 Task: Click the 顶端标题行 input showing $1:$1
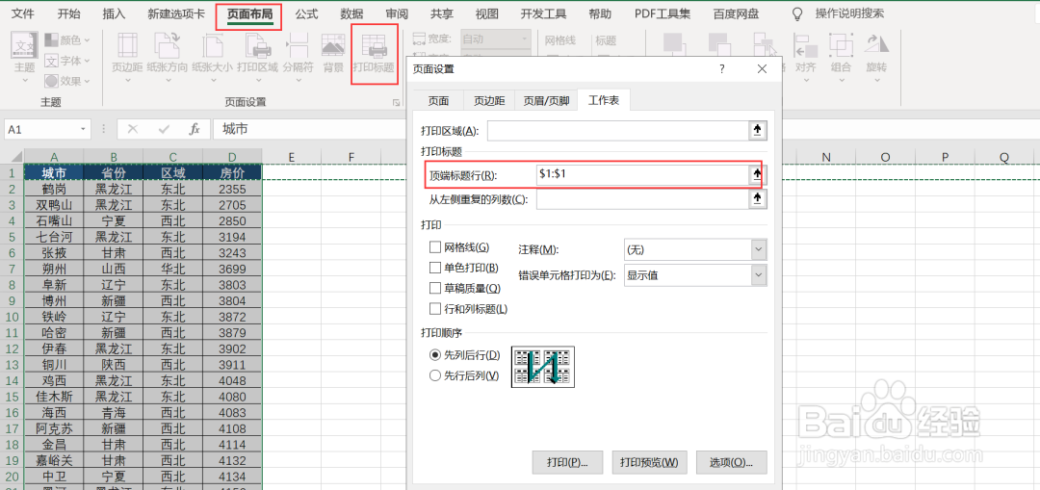pos(642,175)
